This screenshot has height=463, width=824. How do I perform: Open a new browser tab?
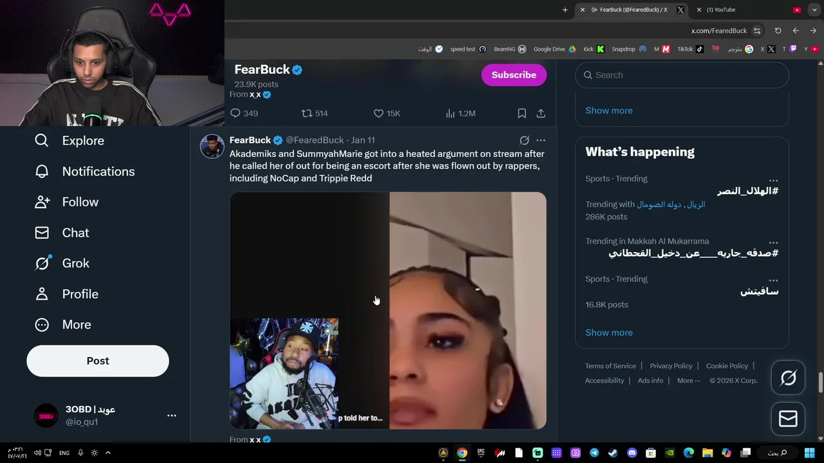click(565, 10)
